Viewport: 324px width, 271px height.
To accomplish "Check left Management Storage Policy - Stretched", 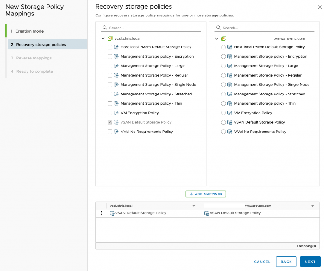I will 110,94.
